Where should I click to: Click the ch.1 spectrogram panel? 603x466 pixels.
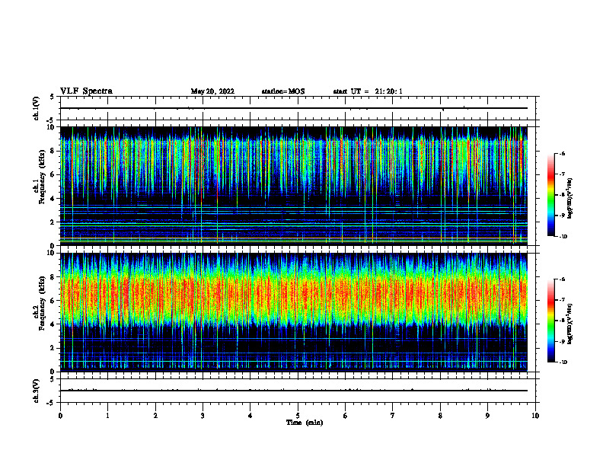point(294,186)
